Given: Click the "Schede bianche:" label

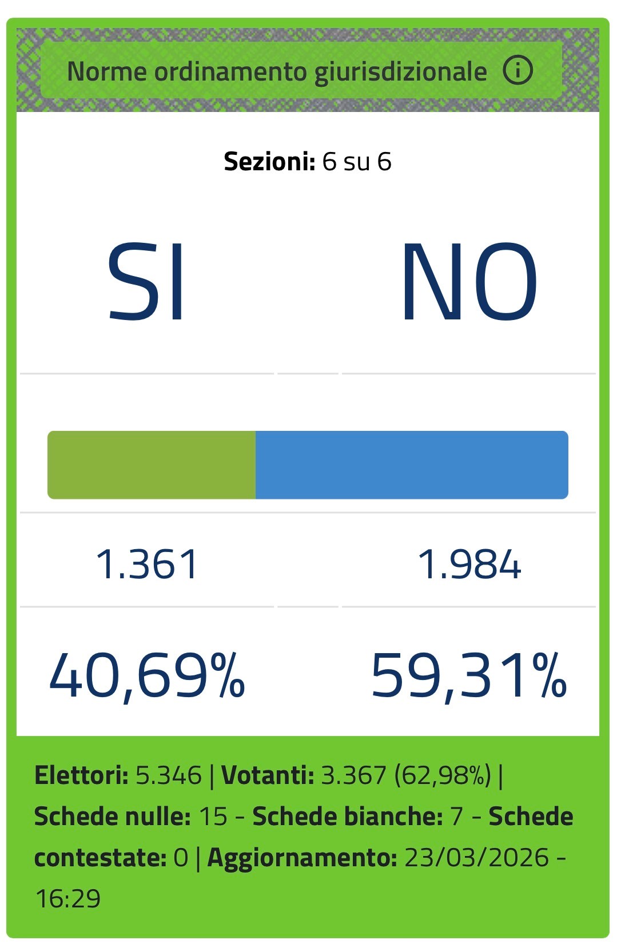Looking at the screenshot, I should 348,817.
